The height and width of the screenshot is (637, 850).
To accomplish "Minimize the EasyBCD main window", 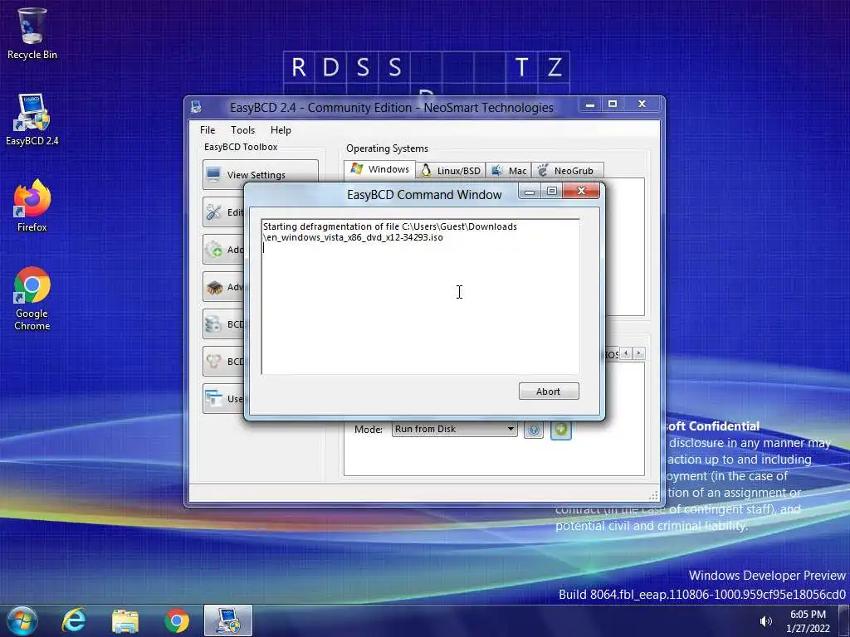I will click(590, 104).
